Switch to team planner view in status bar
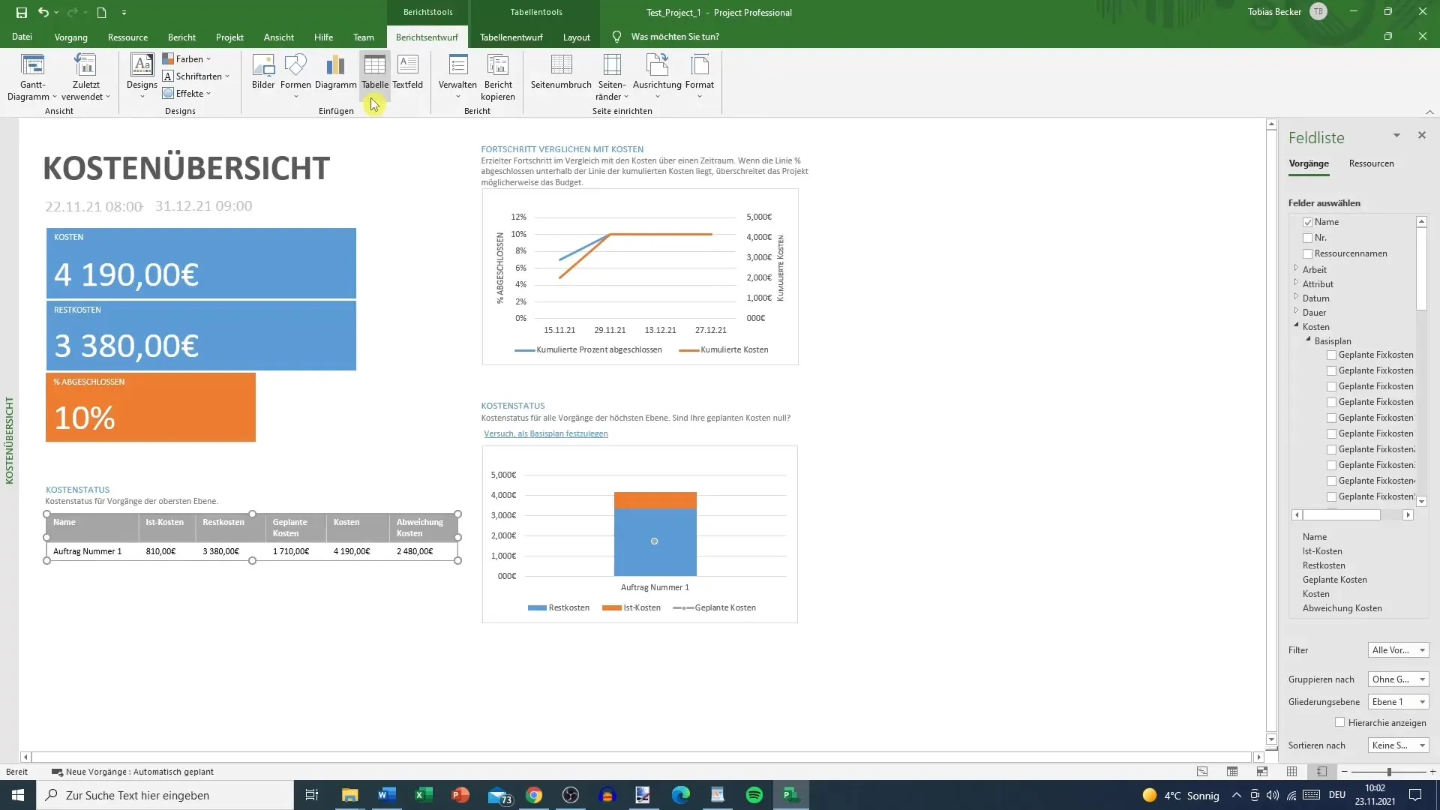 (x=1262, y=772)
